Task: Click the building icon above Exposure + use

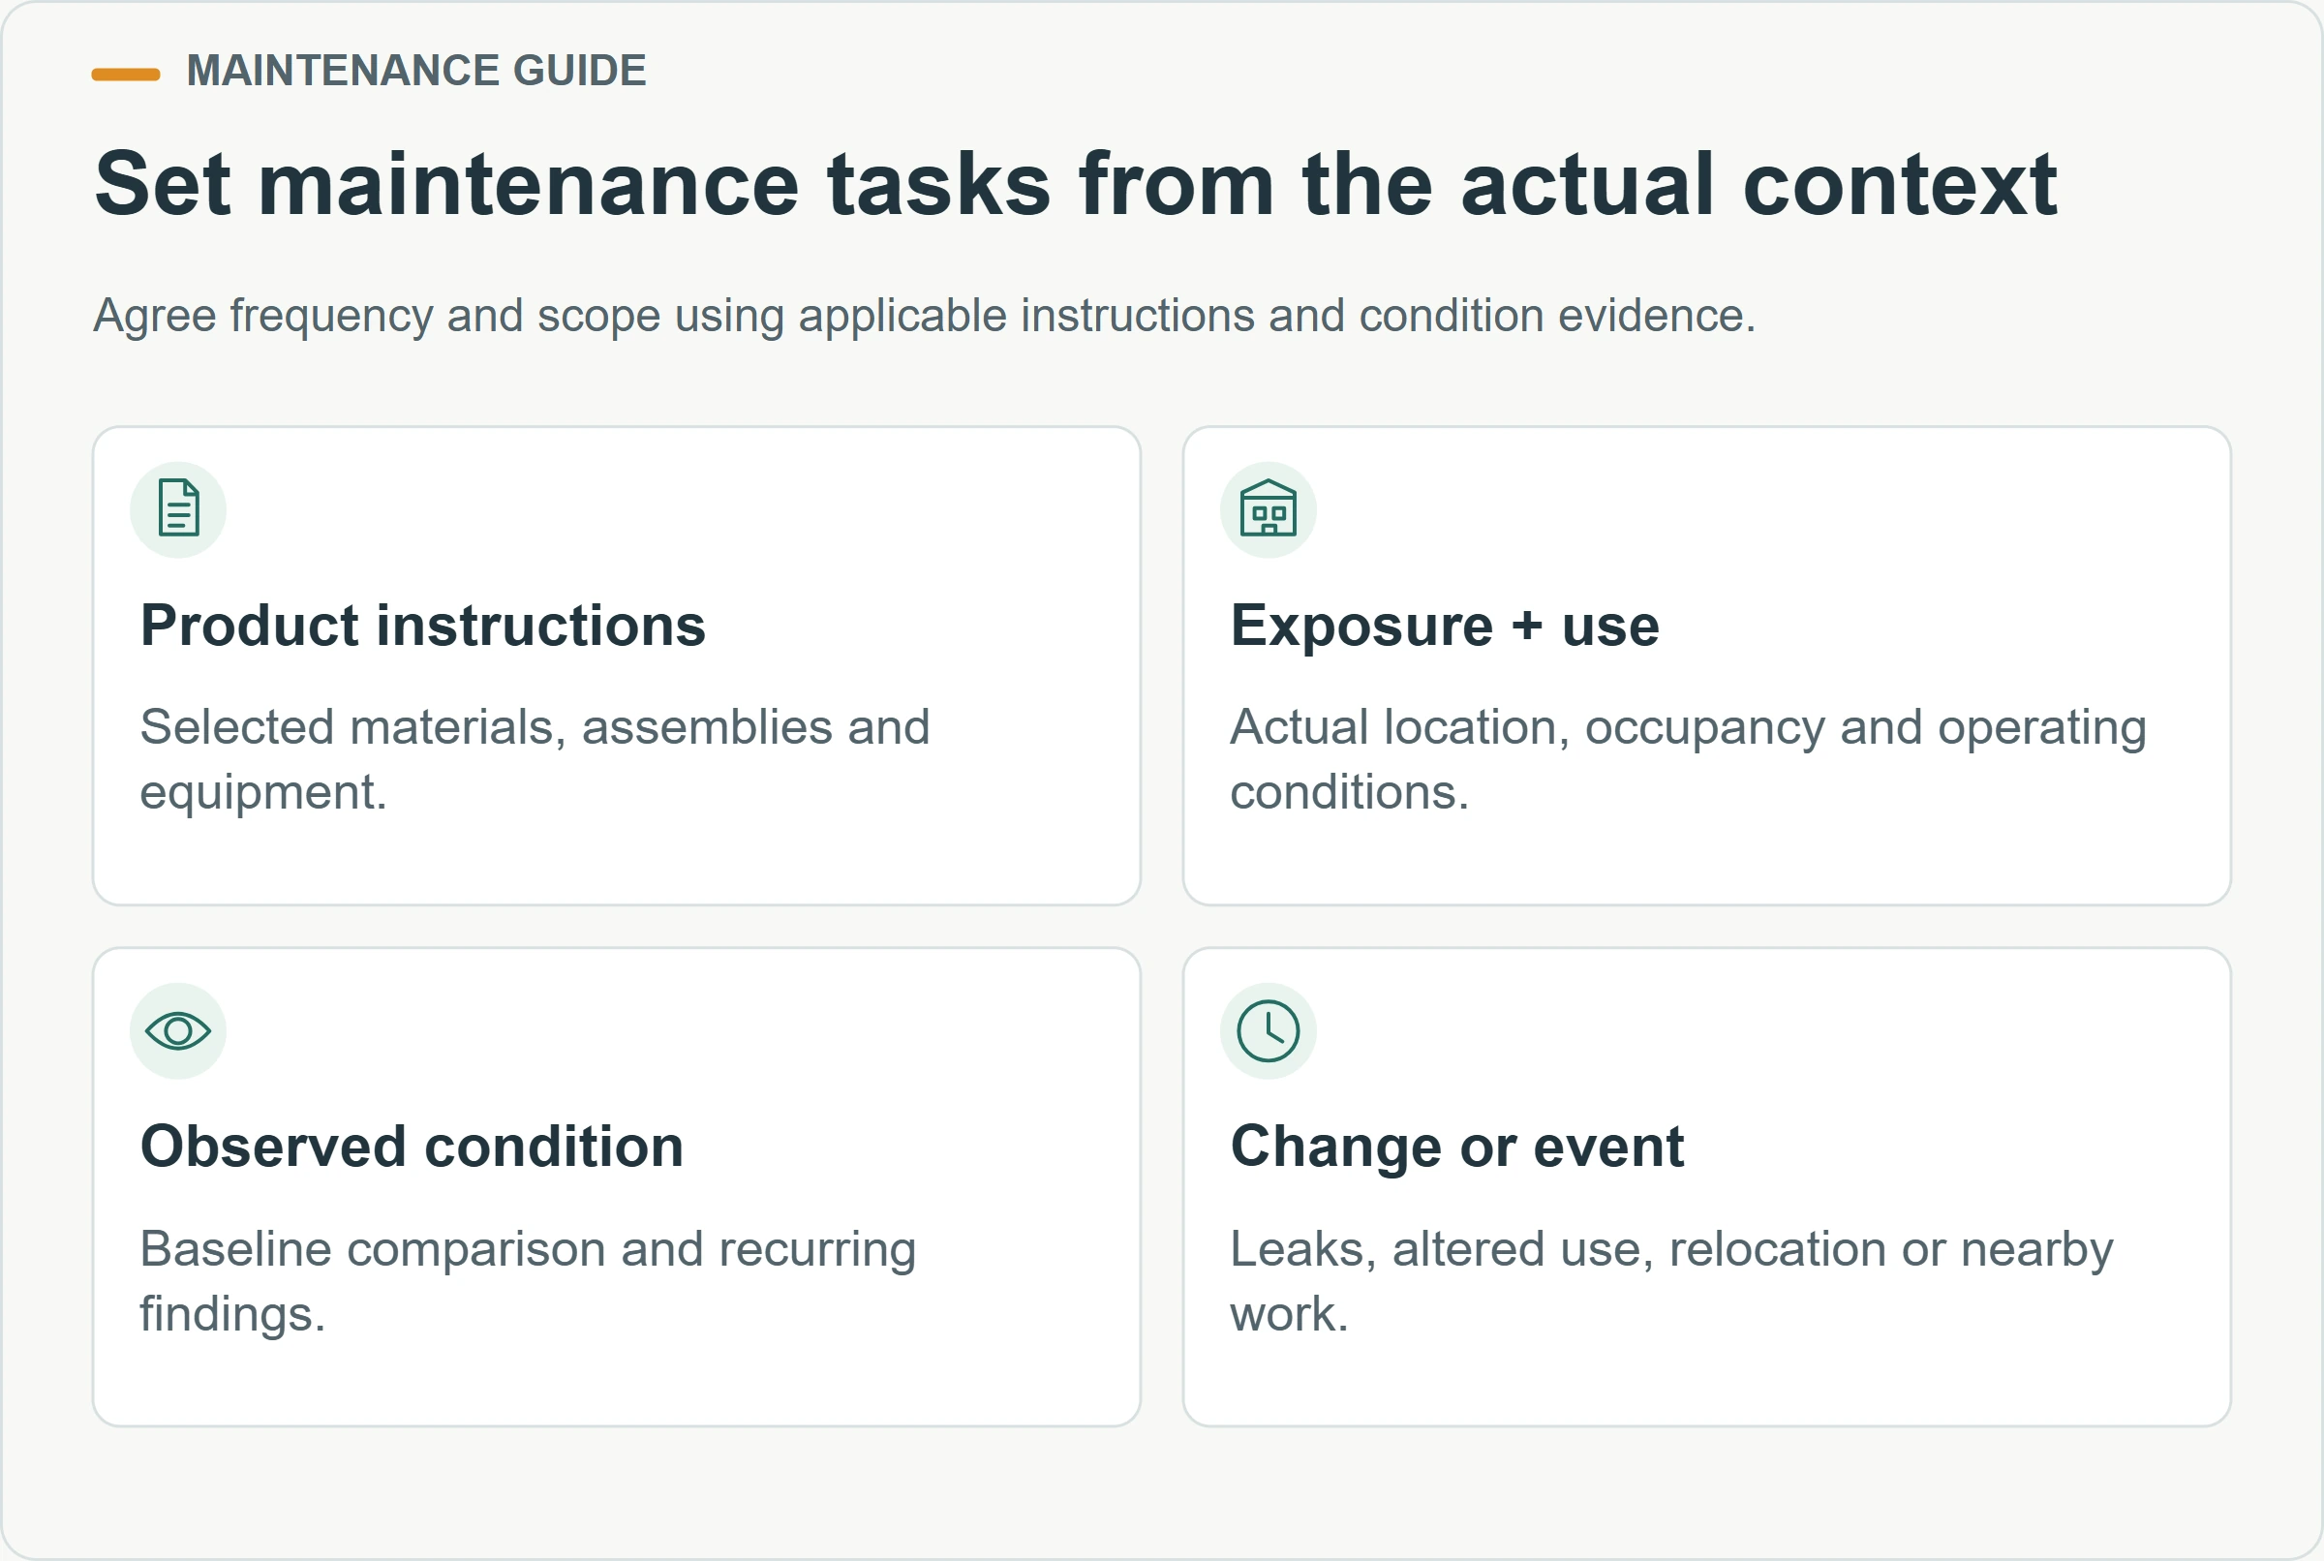Action: [1268, 508]
